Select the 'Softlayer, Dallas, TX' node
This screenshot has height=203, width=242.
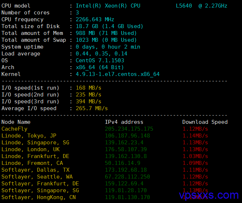tap(35, 170)
